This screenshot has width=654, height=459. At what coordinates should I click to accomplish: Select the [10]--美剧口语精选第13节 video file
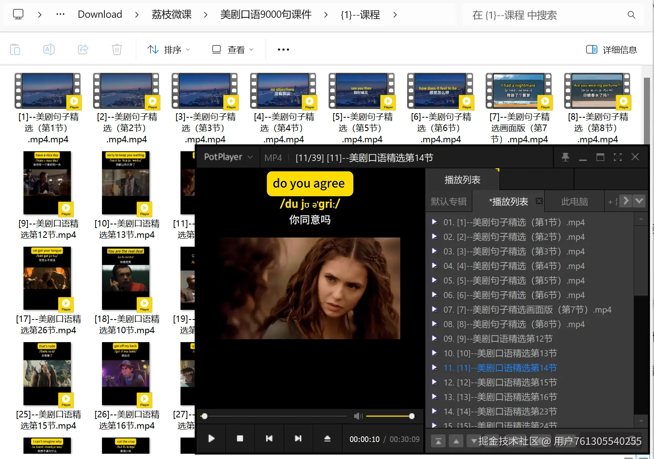[x=127, y=195]
